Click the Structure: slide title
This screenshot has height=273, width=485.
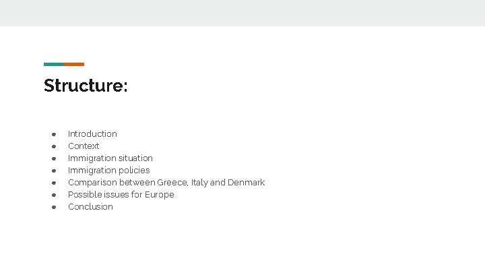86,86
